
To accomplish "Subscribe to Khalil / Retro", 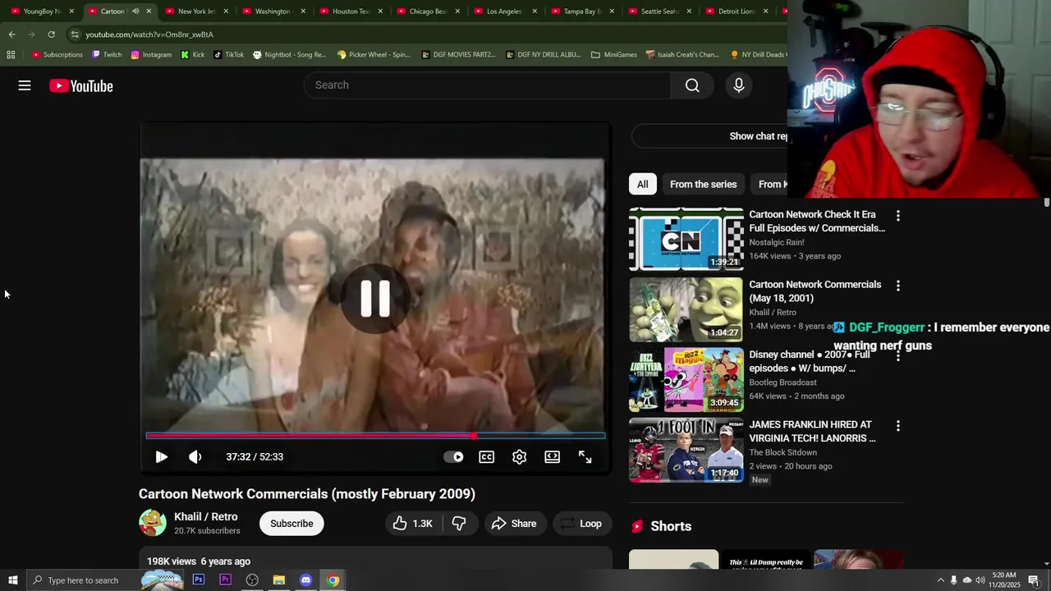I will click(291, 524).
